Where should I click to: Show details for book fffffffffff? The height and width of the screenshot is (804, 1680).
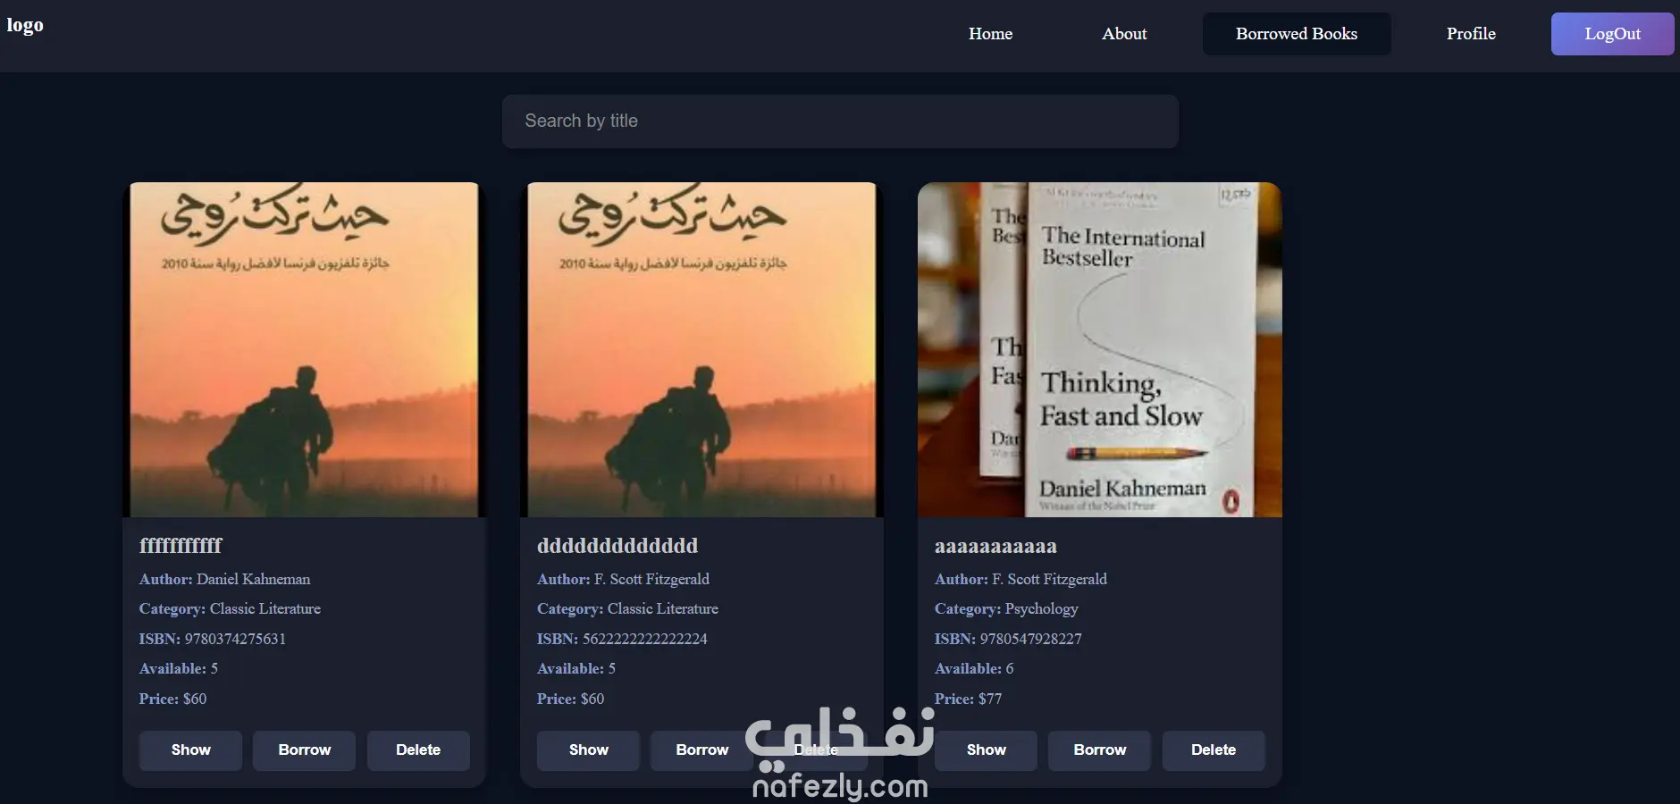[190, 750]
